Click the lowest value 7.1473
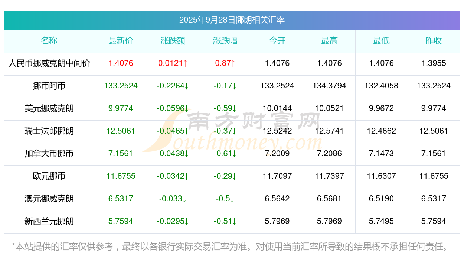The image size is (464, 258). coord(382,154)
